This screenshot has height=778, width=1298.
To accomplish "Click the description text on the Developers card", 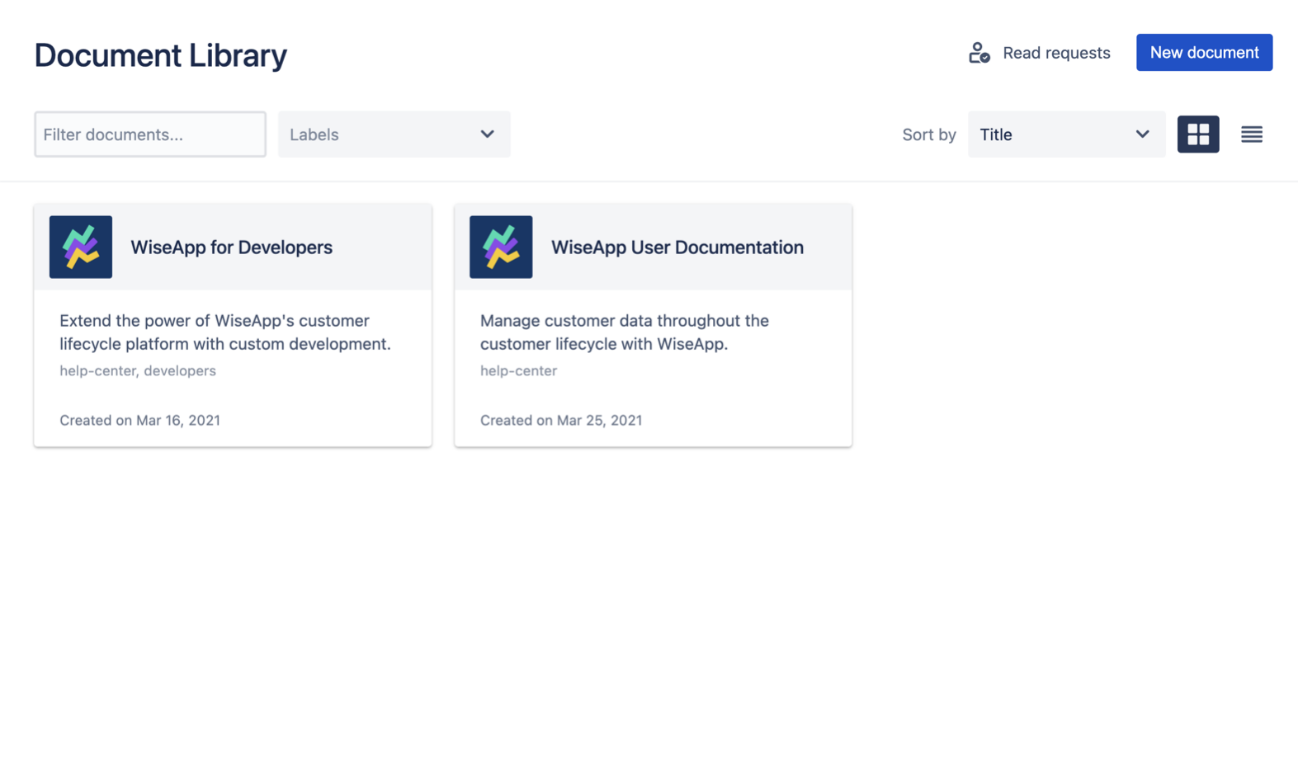I will 224,332.
